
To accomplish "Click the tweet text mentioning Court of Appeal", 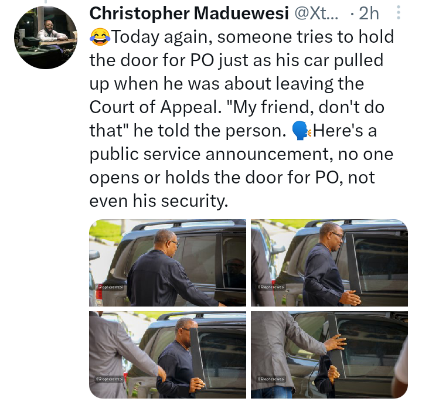I will coord(155,107).
